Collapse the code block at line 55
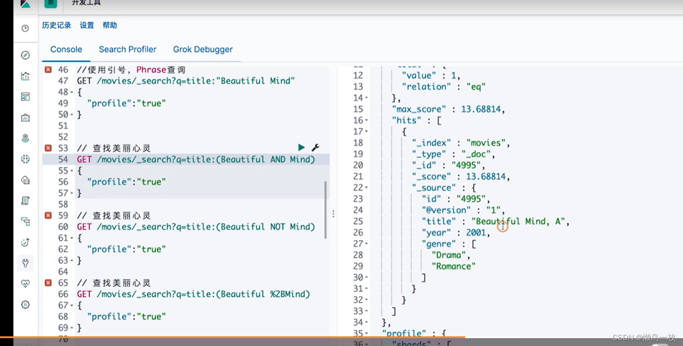Viewport: 683px width, 346px height. click(72, 171)
